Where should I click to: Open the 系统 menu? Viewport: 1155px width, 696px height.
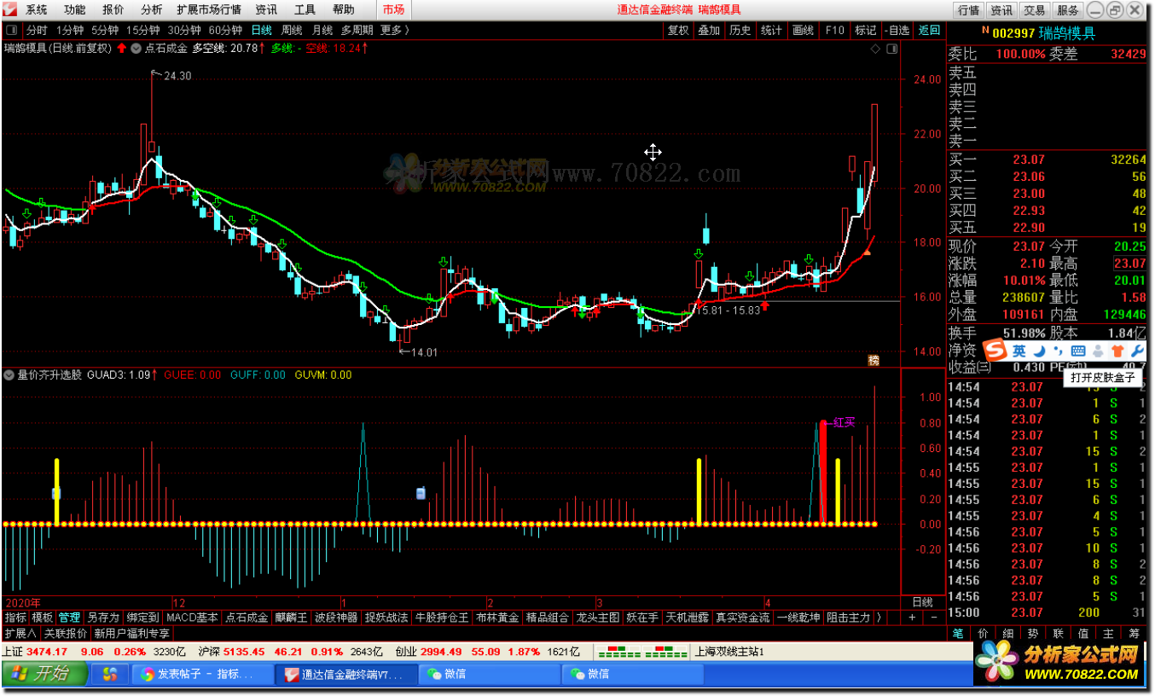[x=36, y=10]
